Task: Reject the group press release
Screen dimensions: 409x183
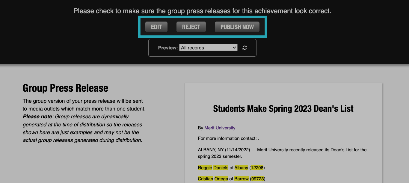Action: pyautogui.click(x=191, y=27)
